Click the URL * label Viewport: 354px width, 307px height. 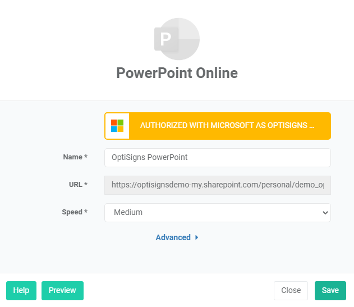(78, 185)
